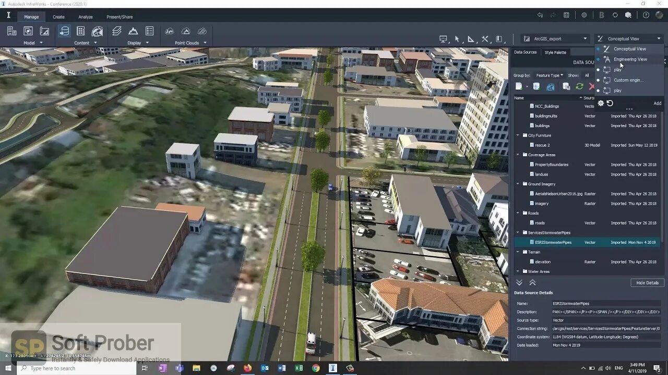Open the Present/Share tab
This screenshot has width=668, height=375.
(120, 17)
